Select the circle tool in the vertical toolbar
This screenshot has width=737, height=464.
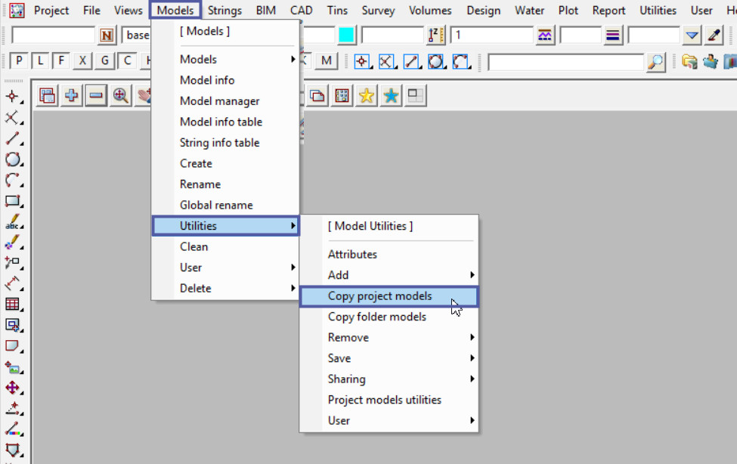[x=13, y=159]
